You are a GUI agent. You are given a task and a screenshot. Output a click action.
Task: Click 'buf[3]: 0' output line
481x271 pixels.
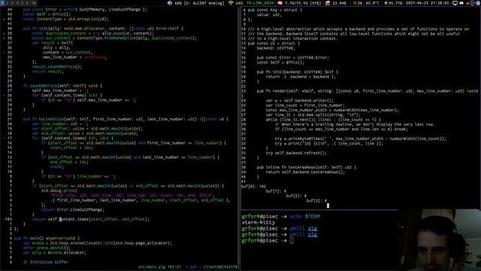(316, 201)
